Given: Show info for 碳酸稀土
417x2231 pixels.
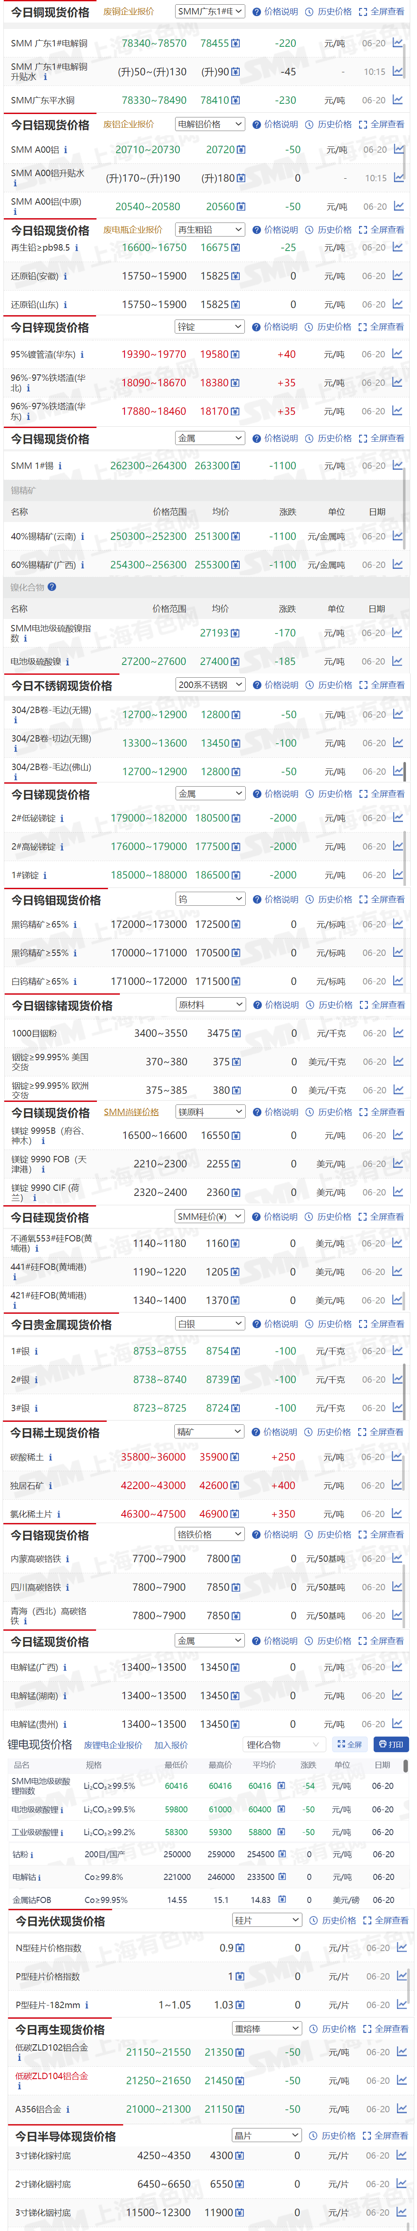Looking at the screenshot, I should pyautogui.click(x=51, y=1457).
